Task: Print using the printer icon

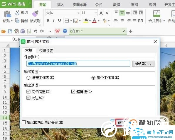Action: [x=23, y=31]
